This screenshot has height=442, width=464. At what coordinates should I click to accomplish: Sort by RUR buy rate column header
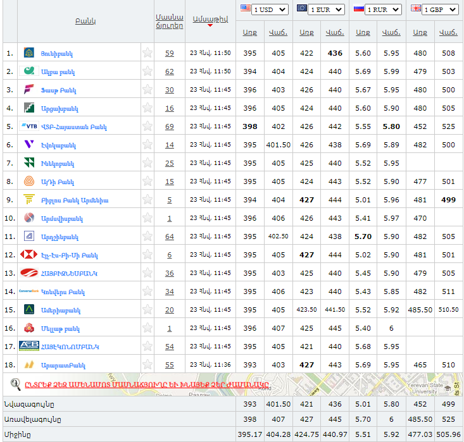(x=363, y=32)
